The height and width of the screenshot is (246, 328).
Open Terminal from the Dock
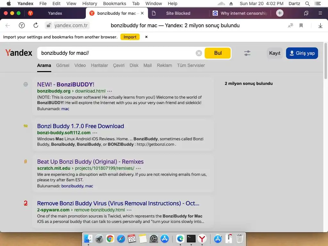point(191,239)
